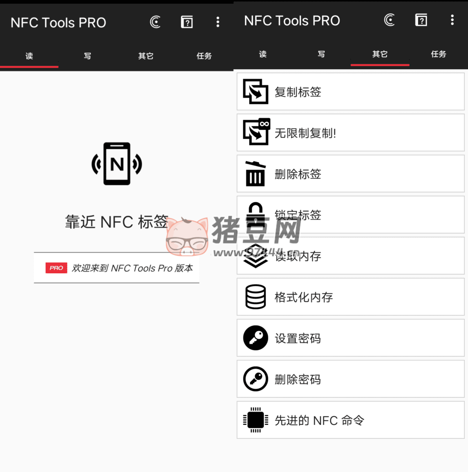
Task: Open 读取内存 option
Action: click(351, 256)
